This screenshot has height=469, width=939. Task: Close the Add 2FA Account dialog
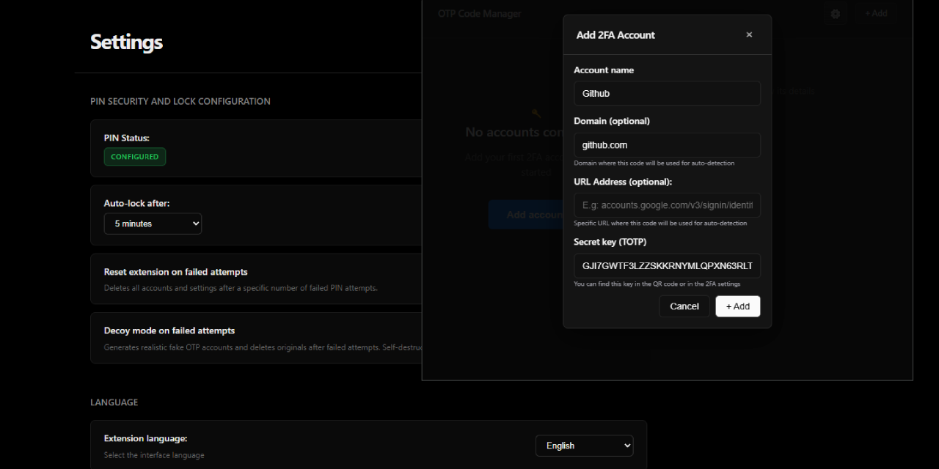tap(749, 34)
